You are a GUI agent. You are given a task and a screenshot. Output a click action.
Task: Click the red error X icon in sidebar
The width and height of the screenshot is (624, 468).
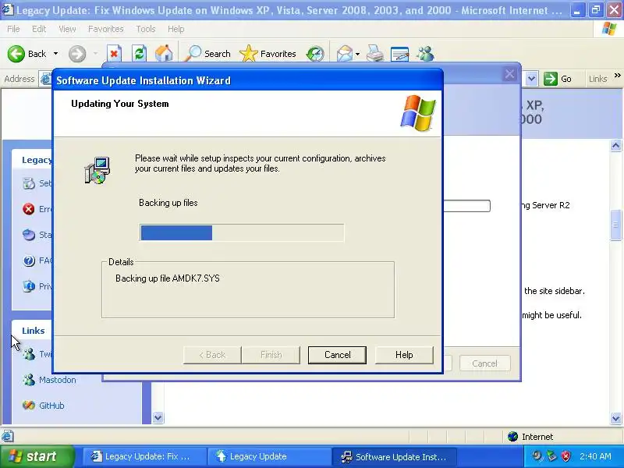(29, 209)
